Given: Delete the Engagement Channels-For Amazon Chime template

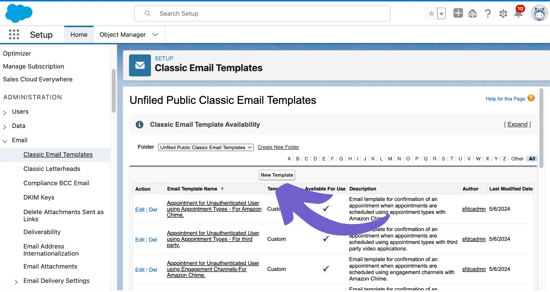Looking at the screenshot, I should point(153,270).
